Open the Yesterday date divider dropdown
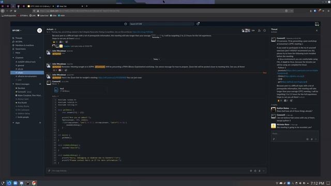This screenshot has width=331, height=186. (156, 37)
